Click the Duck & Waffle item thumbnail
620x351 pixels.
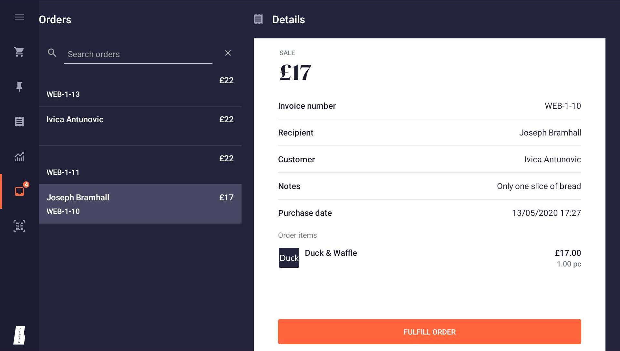coord(289,257)
